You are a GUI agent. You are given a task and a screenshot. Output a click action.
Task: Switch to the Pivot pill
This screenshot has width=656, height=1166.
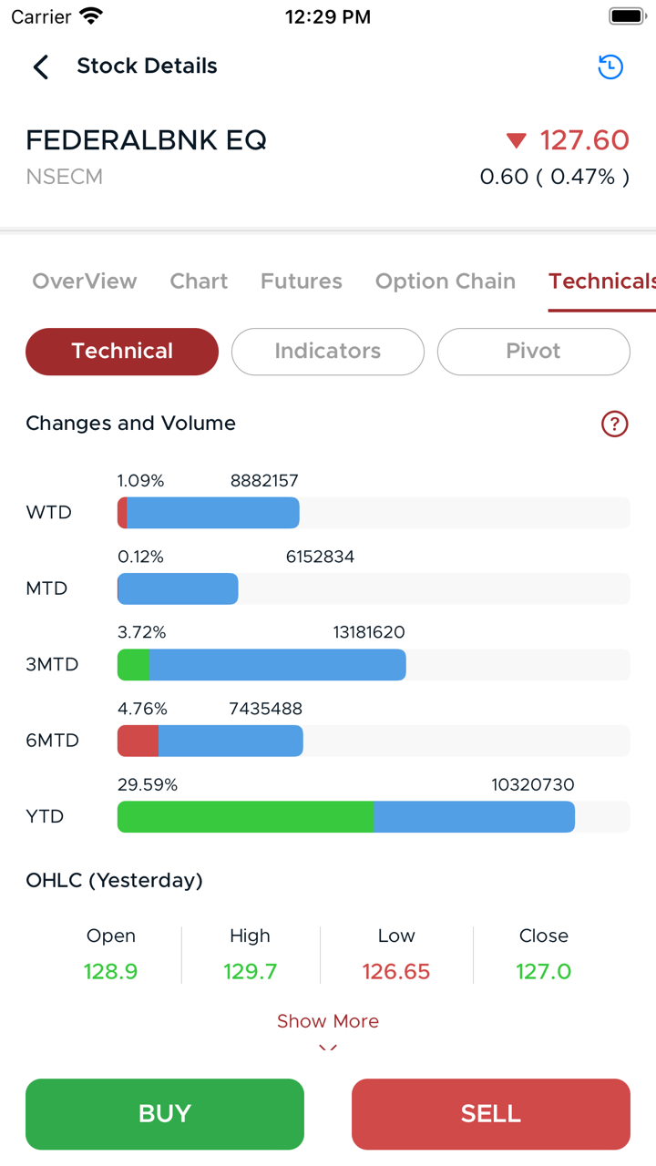tap(533, 352)
